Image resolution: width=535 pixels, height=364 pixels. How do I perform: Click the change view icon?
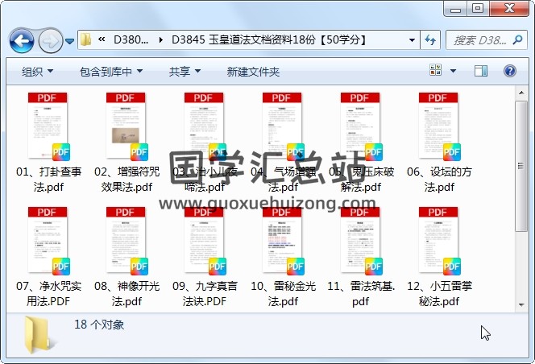click(435, 72)
